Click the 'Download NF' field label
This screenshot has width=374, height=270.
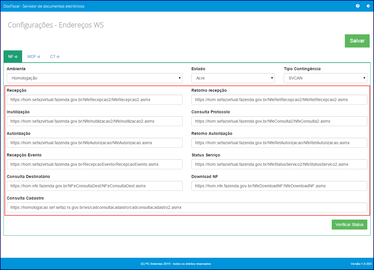[205, 177]
